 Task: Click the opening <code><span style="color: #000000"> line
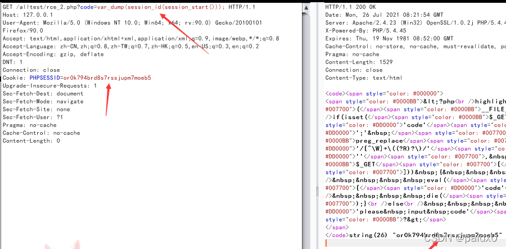click(x=385, y=93)
